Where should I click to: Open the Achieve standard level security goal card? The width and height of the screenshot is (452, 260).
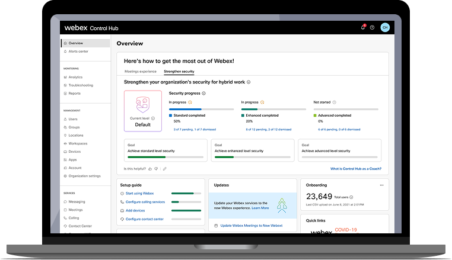click(x=165, y=150)
